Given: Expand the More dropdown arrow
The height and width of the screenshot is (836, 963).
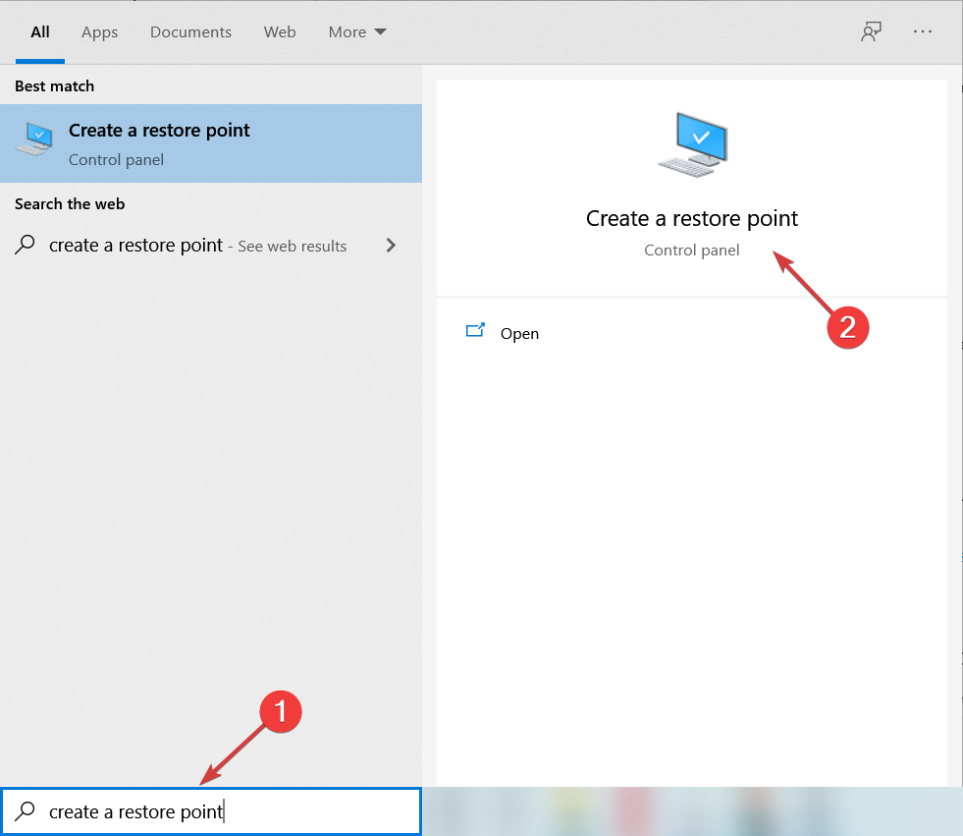Looking at the screenshot, I should coord(380,32).
